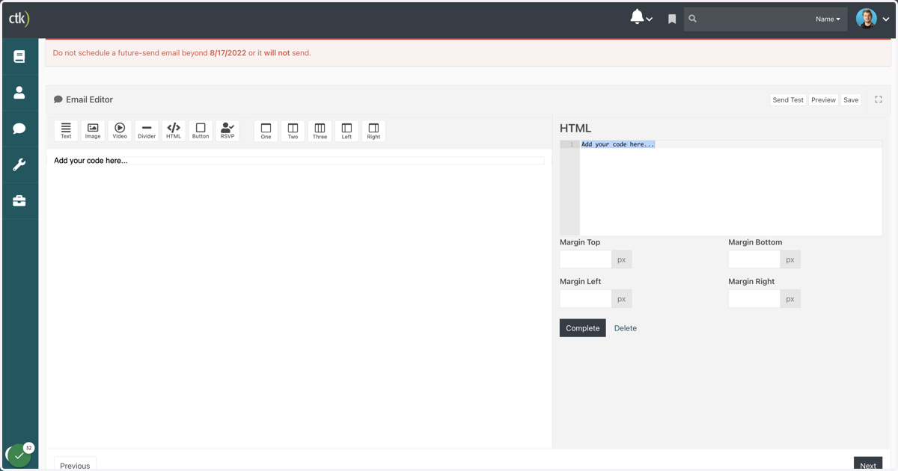Save the email

851,99
